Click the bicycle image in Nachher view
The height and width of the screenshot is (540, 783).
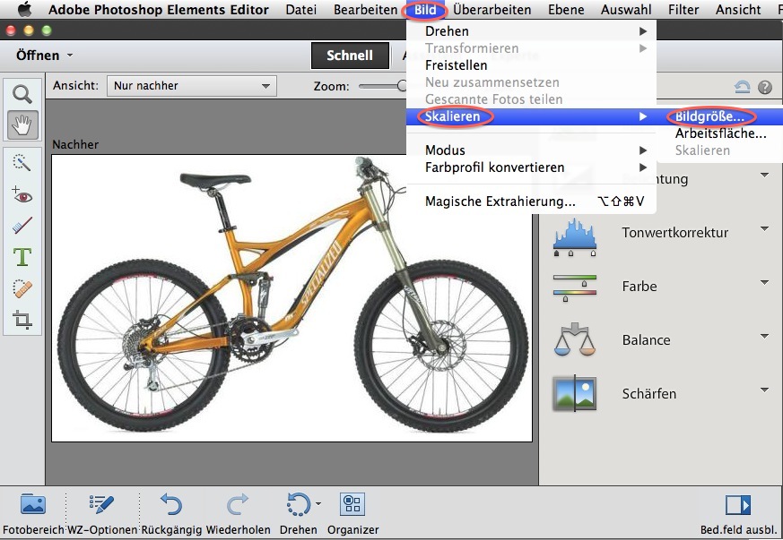[x=292, y=298]
